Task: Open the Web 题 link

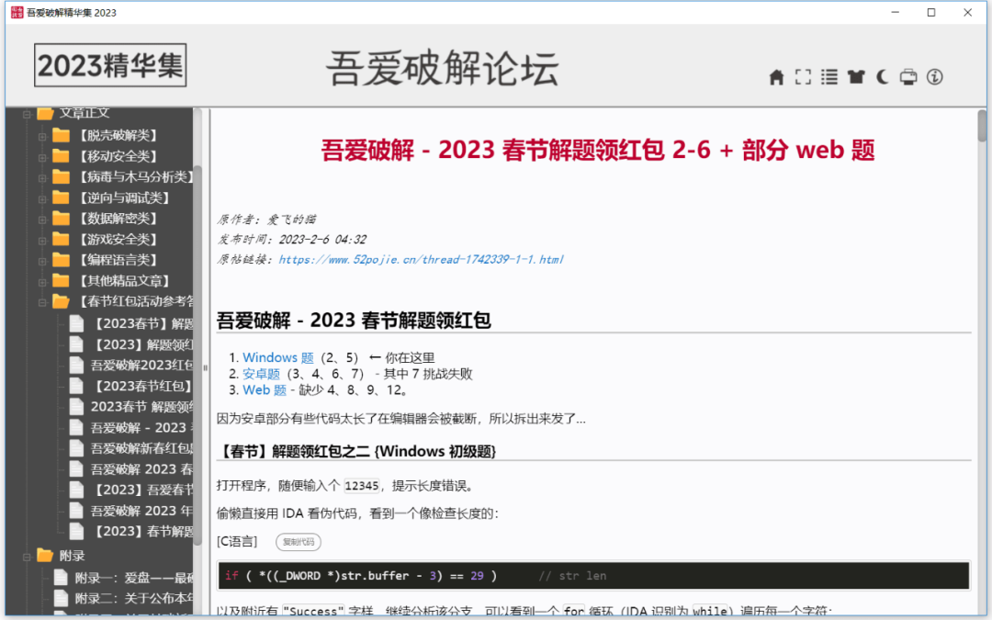Action: (265, 389)
